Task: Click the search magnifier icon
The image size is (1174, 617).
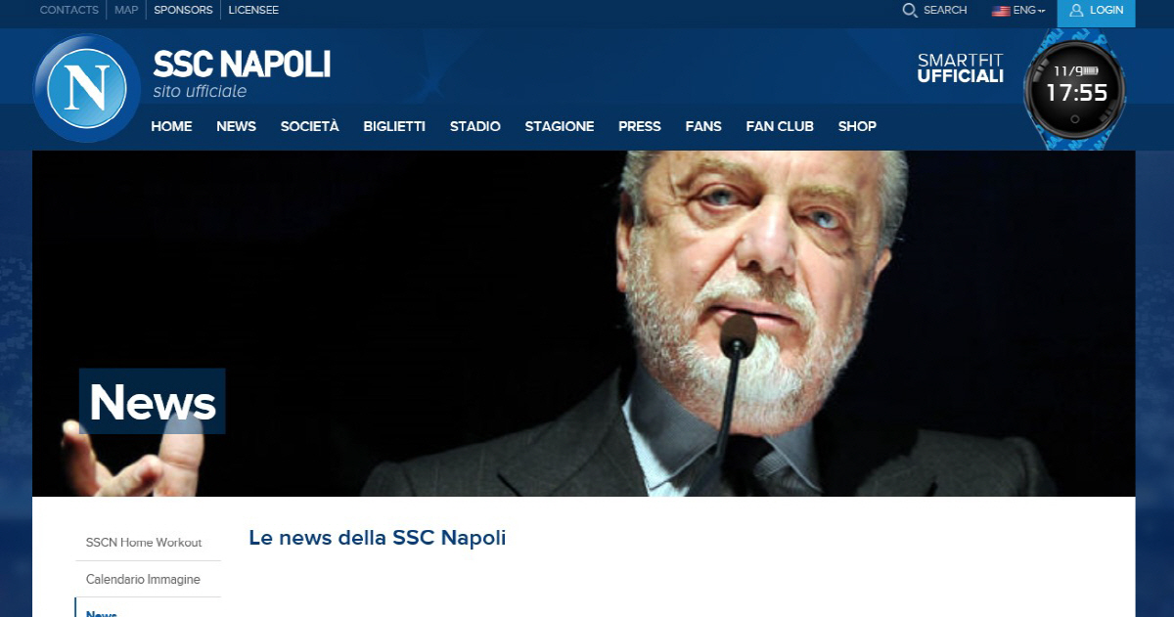Action: click(x=910, y=10)
